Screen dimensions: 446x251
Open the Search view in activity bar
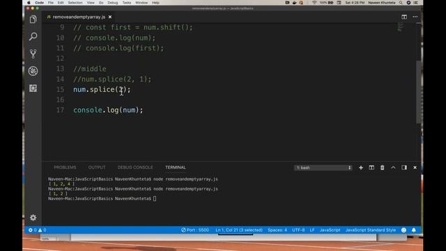tap(33, 36)
